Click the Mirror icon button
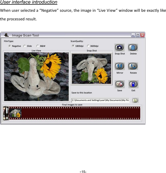 tap(120, 66)
